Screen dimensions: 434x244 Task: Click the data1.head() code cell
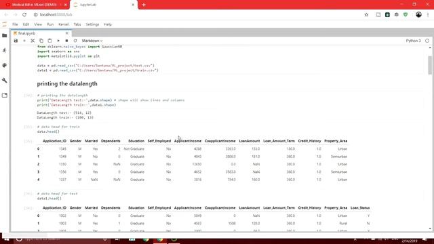pos(230,196)
